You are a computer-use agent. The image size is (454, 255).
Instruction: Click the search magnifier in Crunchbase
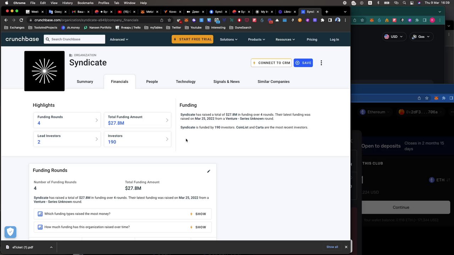point(48,39)
